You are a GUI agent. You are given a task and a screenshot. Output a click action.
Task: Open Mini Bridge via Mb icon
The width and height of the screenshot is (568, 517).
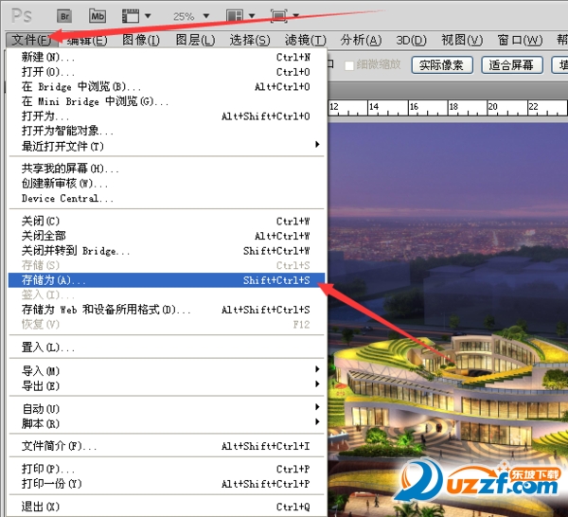(98, 16)
